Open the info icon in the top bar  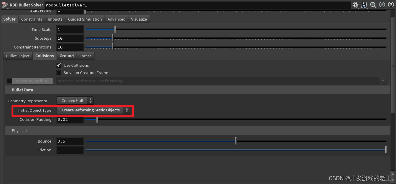(x=382, y=5)
